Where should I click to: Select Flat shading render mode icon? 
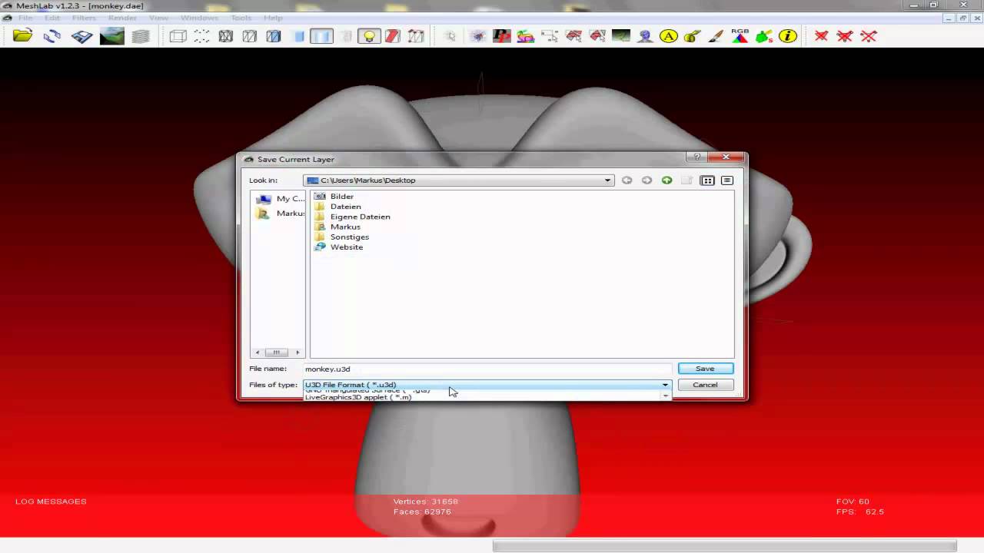tap(299, 36)
